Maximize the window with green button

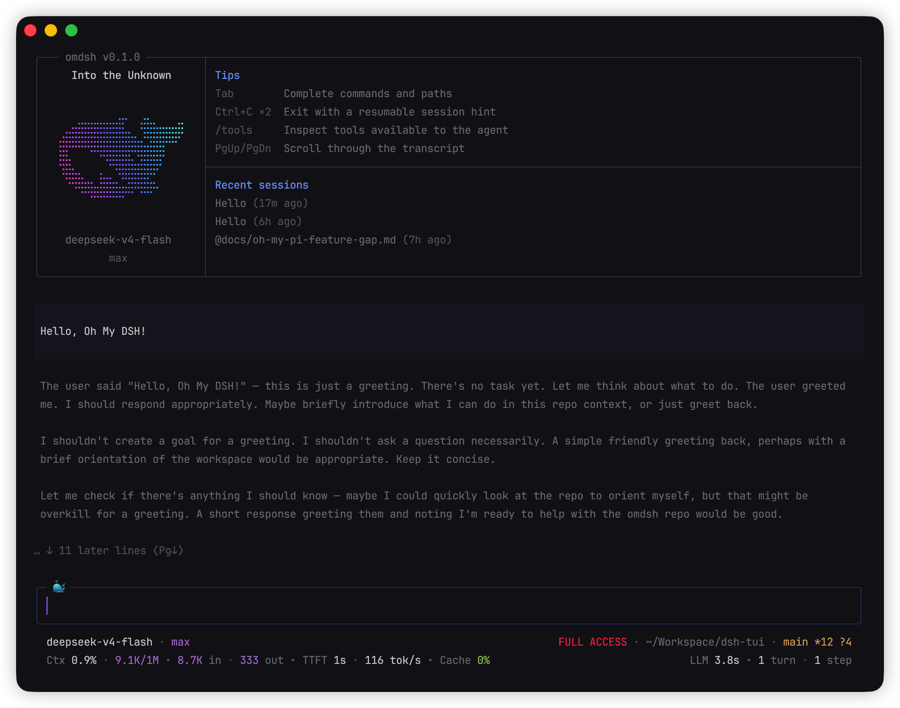pos(71,30)
